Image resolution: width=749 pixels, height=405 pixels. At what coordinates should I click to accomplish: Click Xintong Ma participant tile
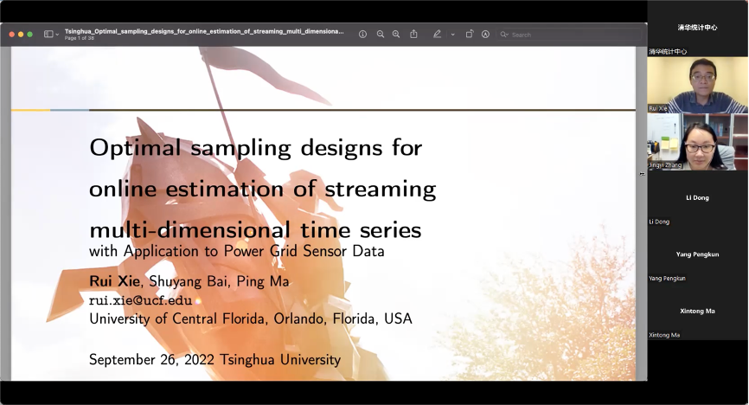(x=697, y=311)
